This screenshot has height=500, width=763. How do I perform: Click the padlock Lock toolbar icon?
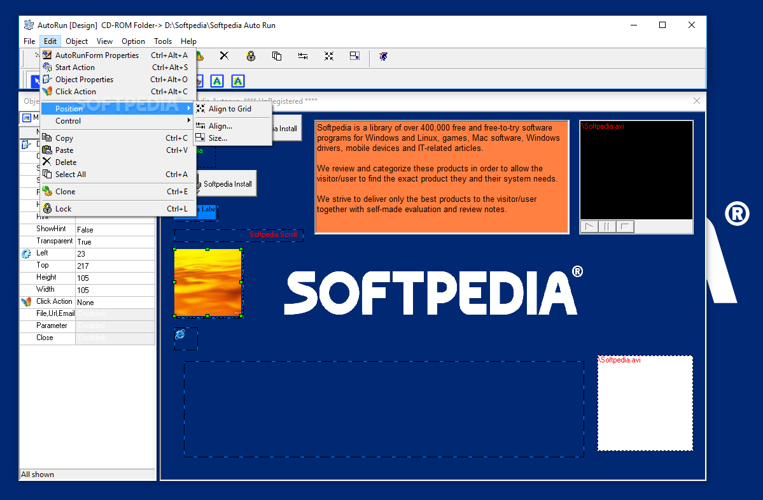coord(251,56)
